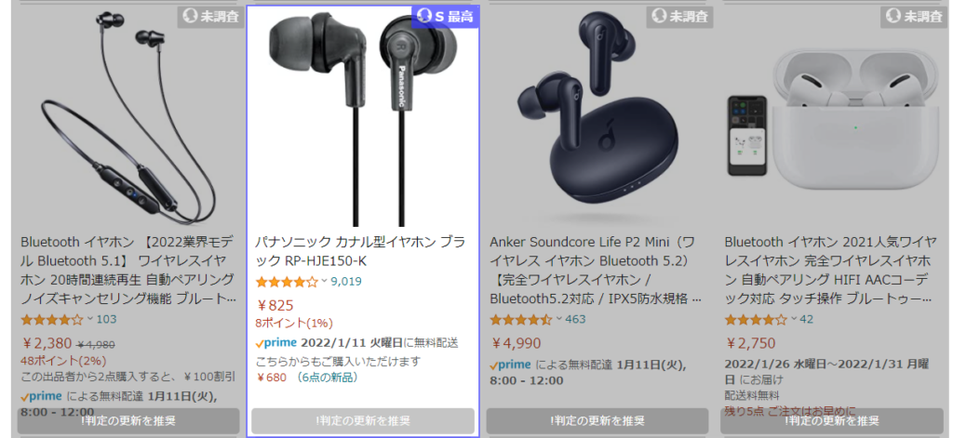The image size is (953, 438).
Task: Click the star rating of the Panasonic earphones
Action: point(287,282)
